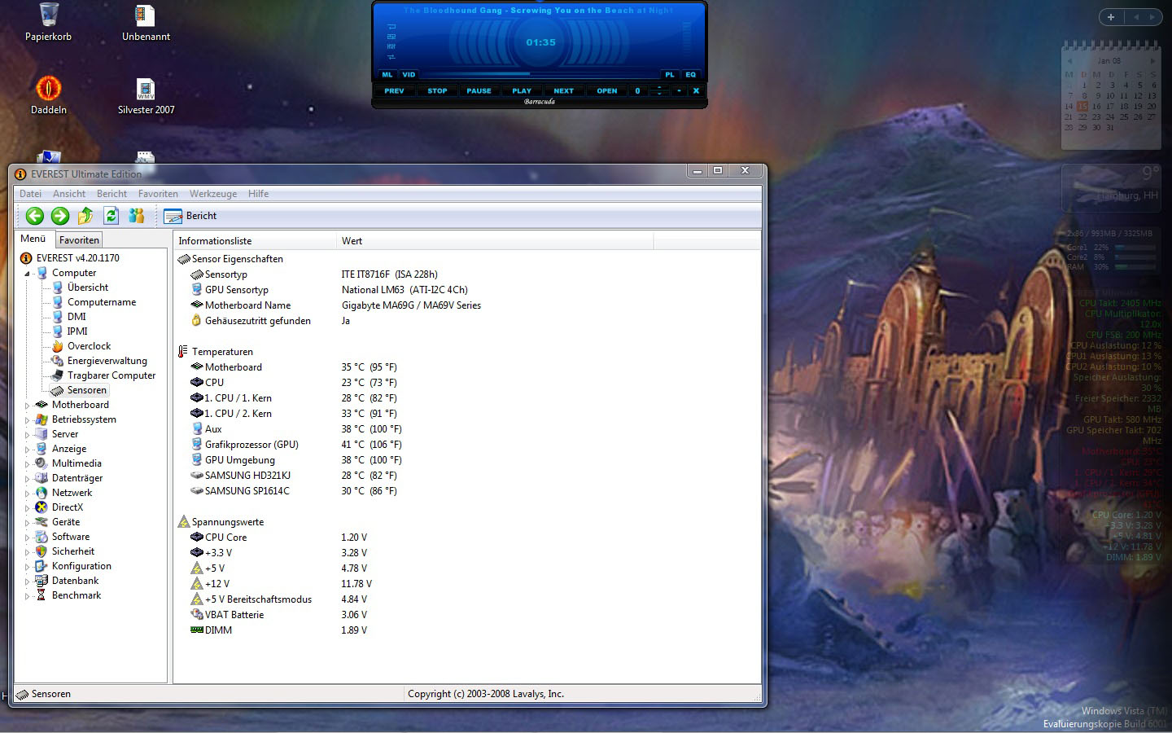Expand the DirectX tree node

point(27,508)
